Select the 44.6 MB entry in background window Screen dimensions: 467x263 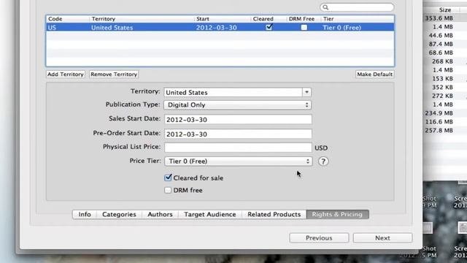(x=441, y=36)
